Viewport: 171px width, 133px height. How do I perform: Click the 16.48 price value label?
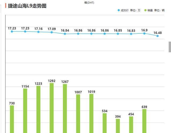(158, 33)
